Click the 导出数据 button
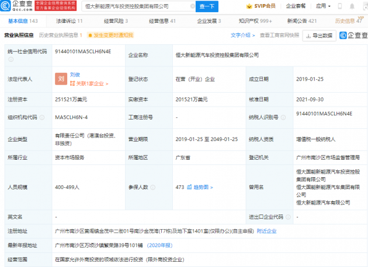 pos(320,35)
